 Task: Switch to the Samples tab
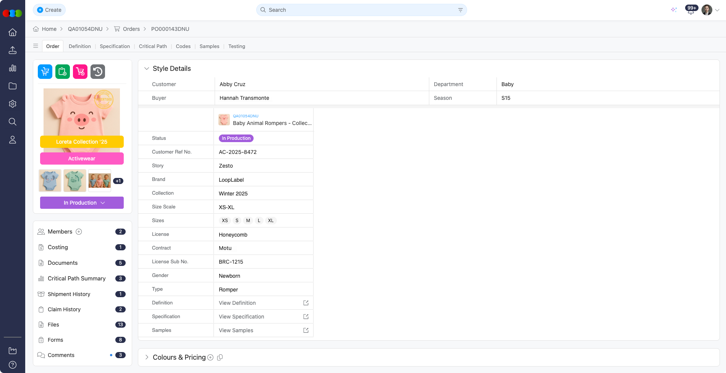pos(209,46)
